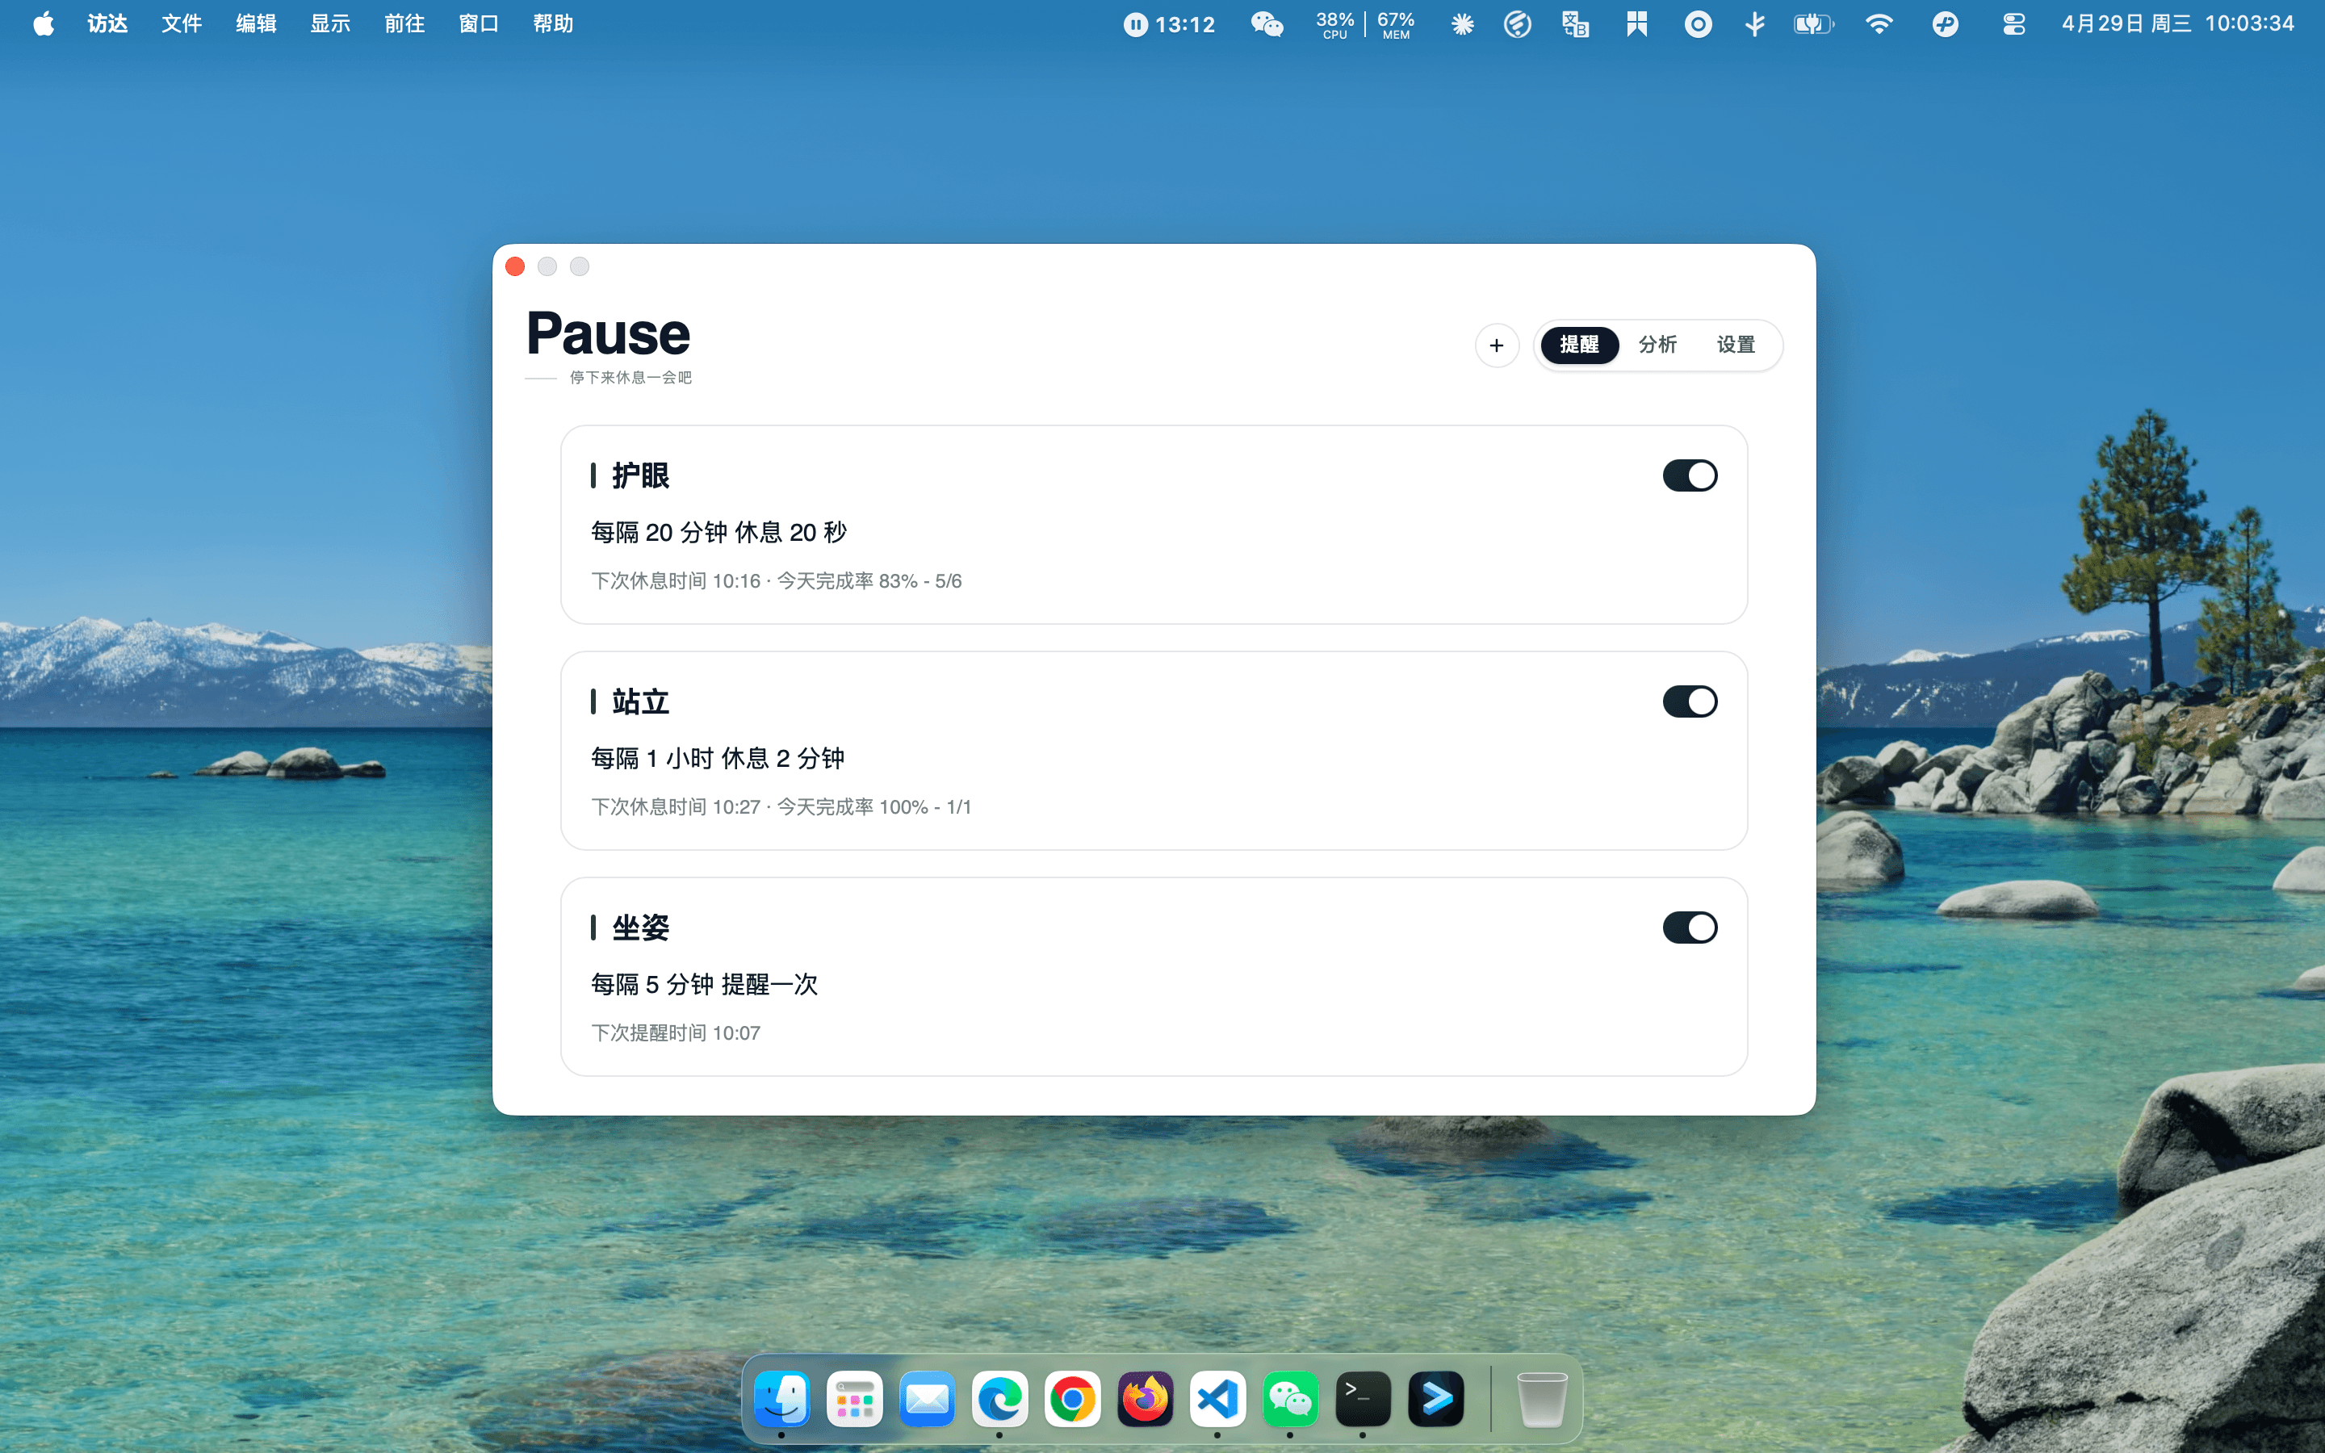Switch to the 设置 tab
Image resolution: width=2325 pixels, height=1453 pixels.
(x=1735, y=345)
